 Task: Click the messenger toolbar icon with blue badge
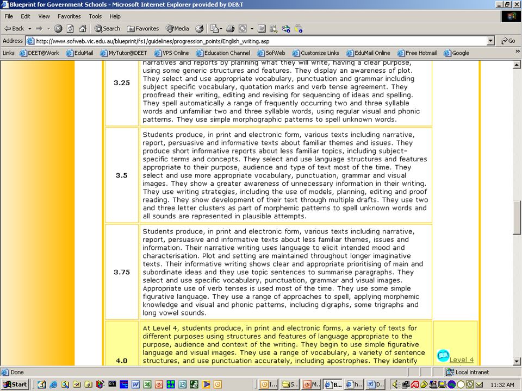(x=286, y=29)
